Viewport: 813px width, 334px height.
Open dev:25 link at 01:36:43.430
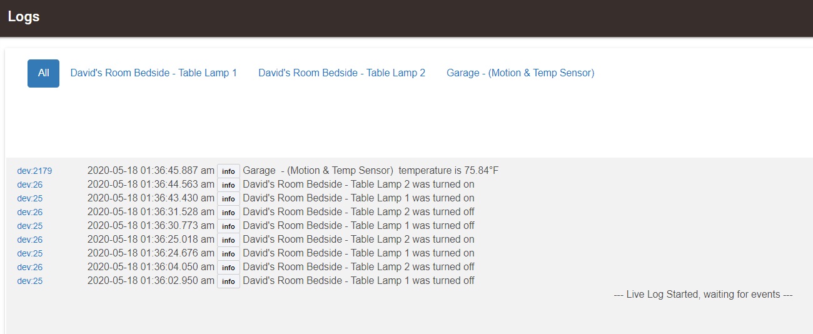30,198
